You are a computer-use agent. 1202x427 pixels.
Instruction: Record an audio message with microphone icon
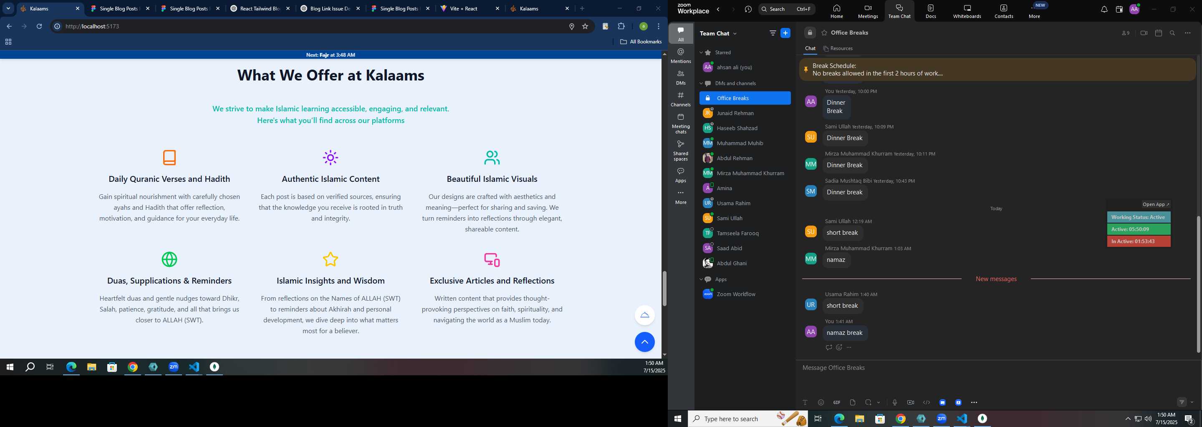point(894,402)
